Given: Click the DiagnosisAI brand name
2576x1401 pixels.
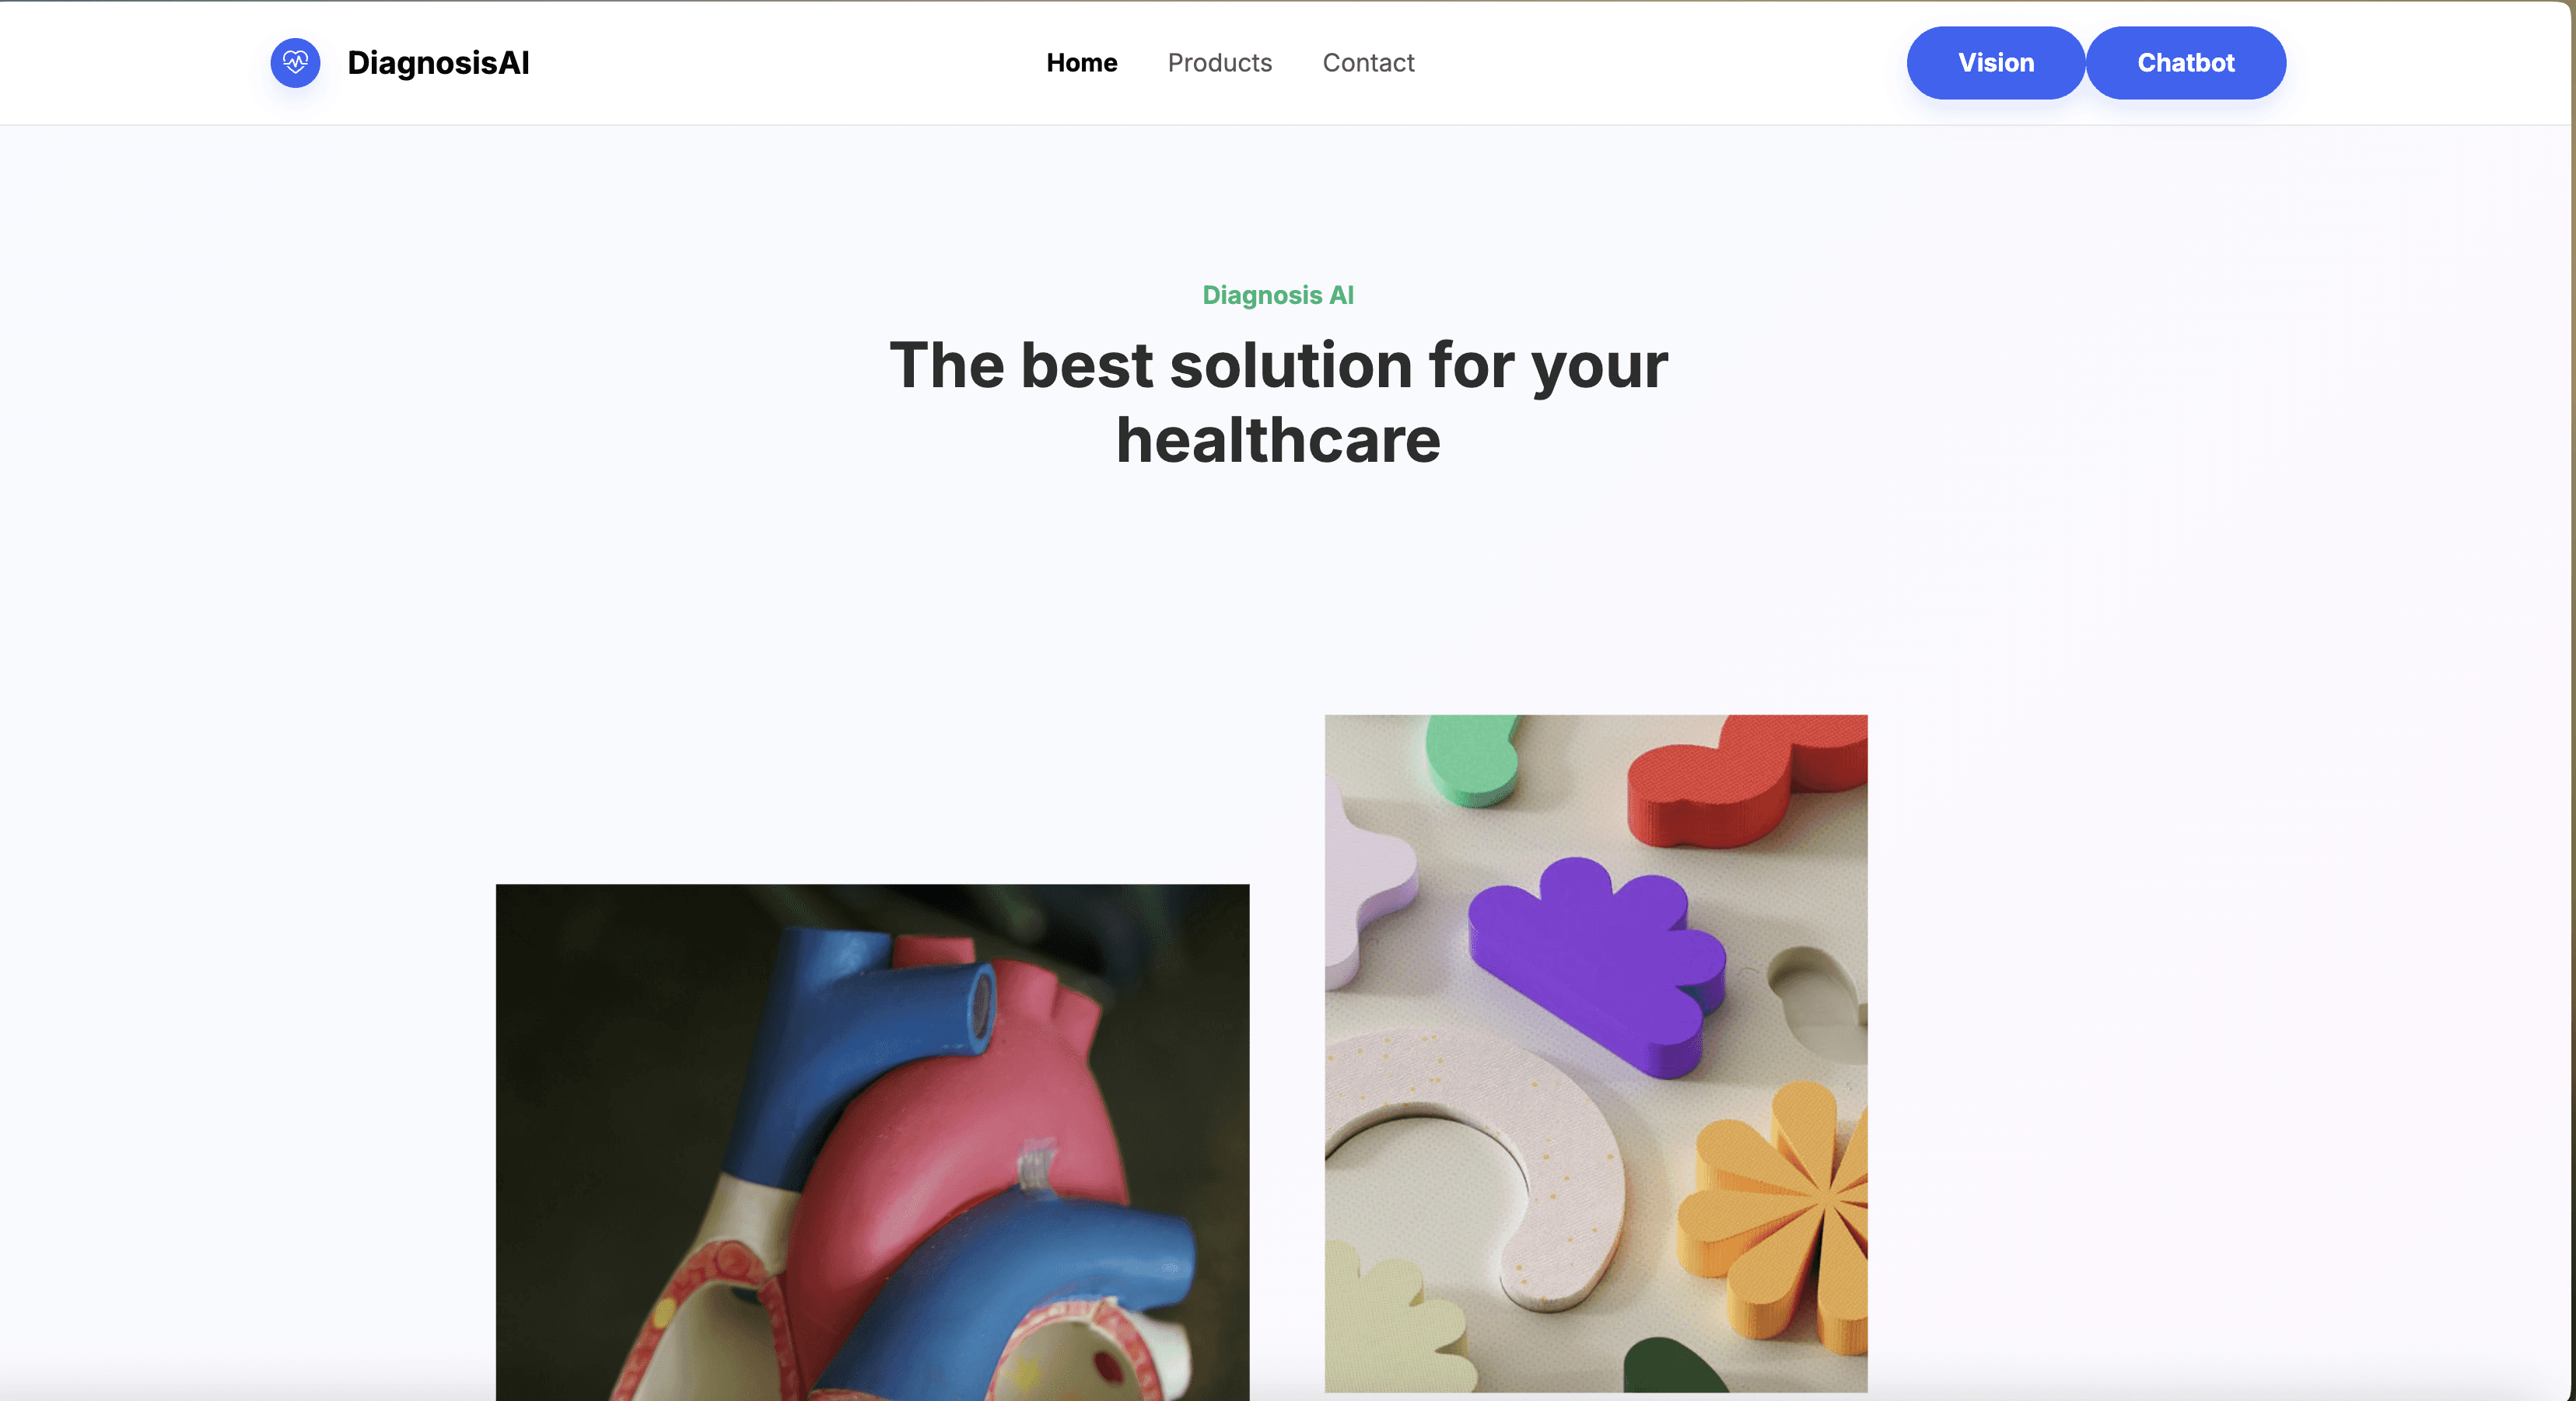Looking at the screenshot, I should point(438,63).
